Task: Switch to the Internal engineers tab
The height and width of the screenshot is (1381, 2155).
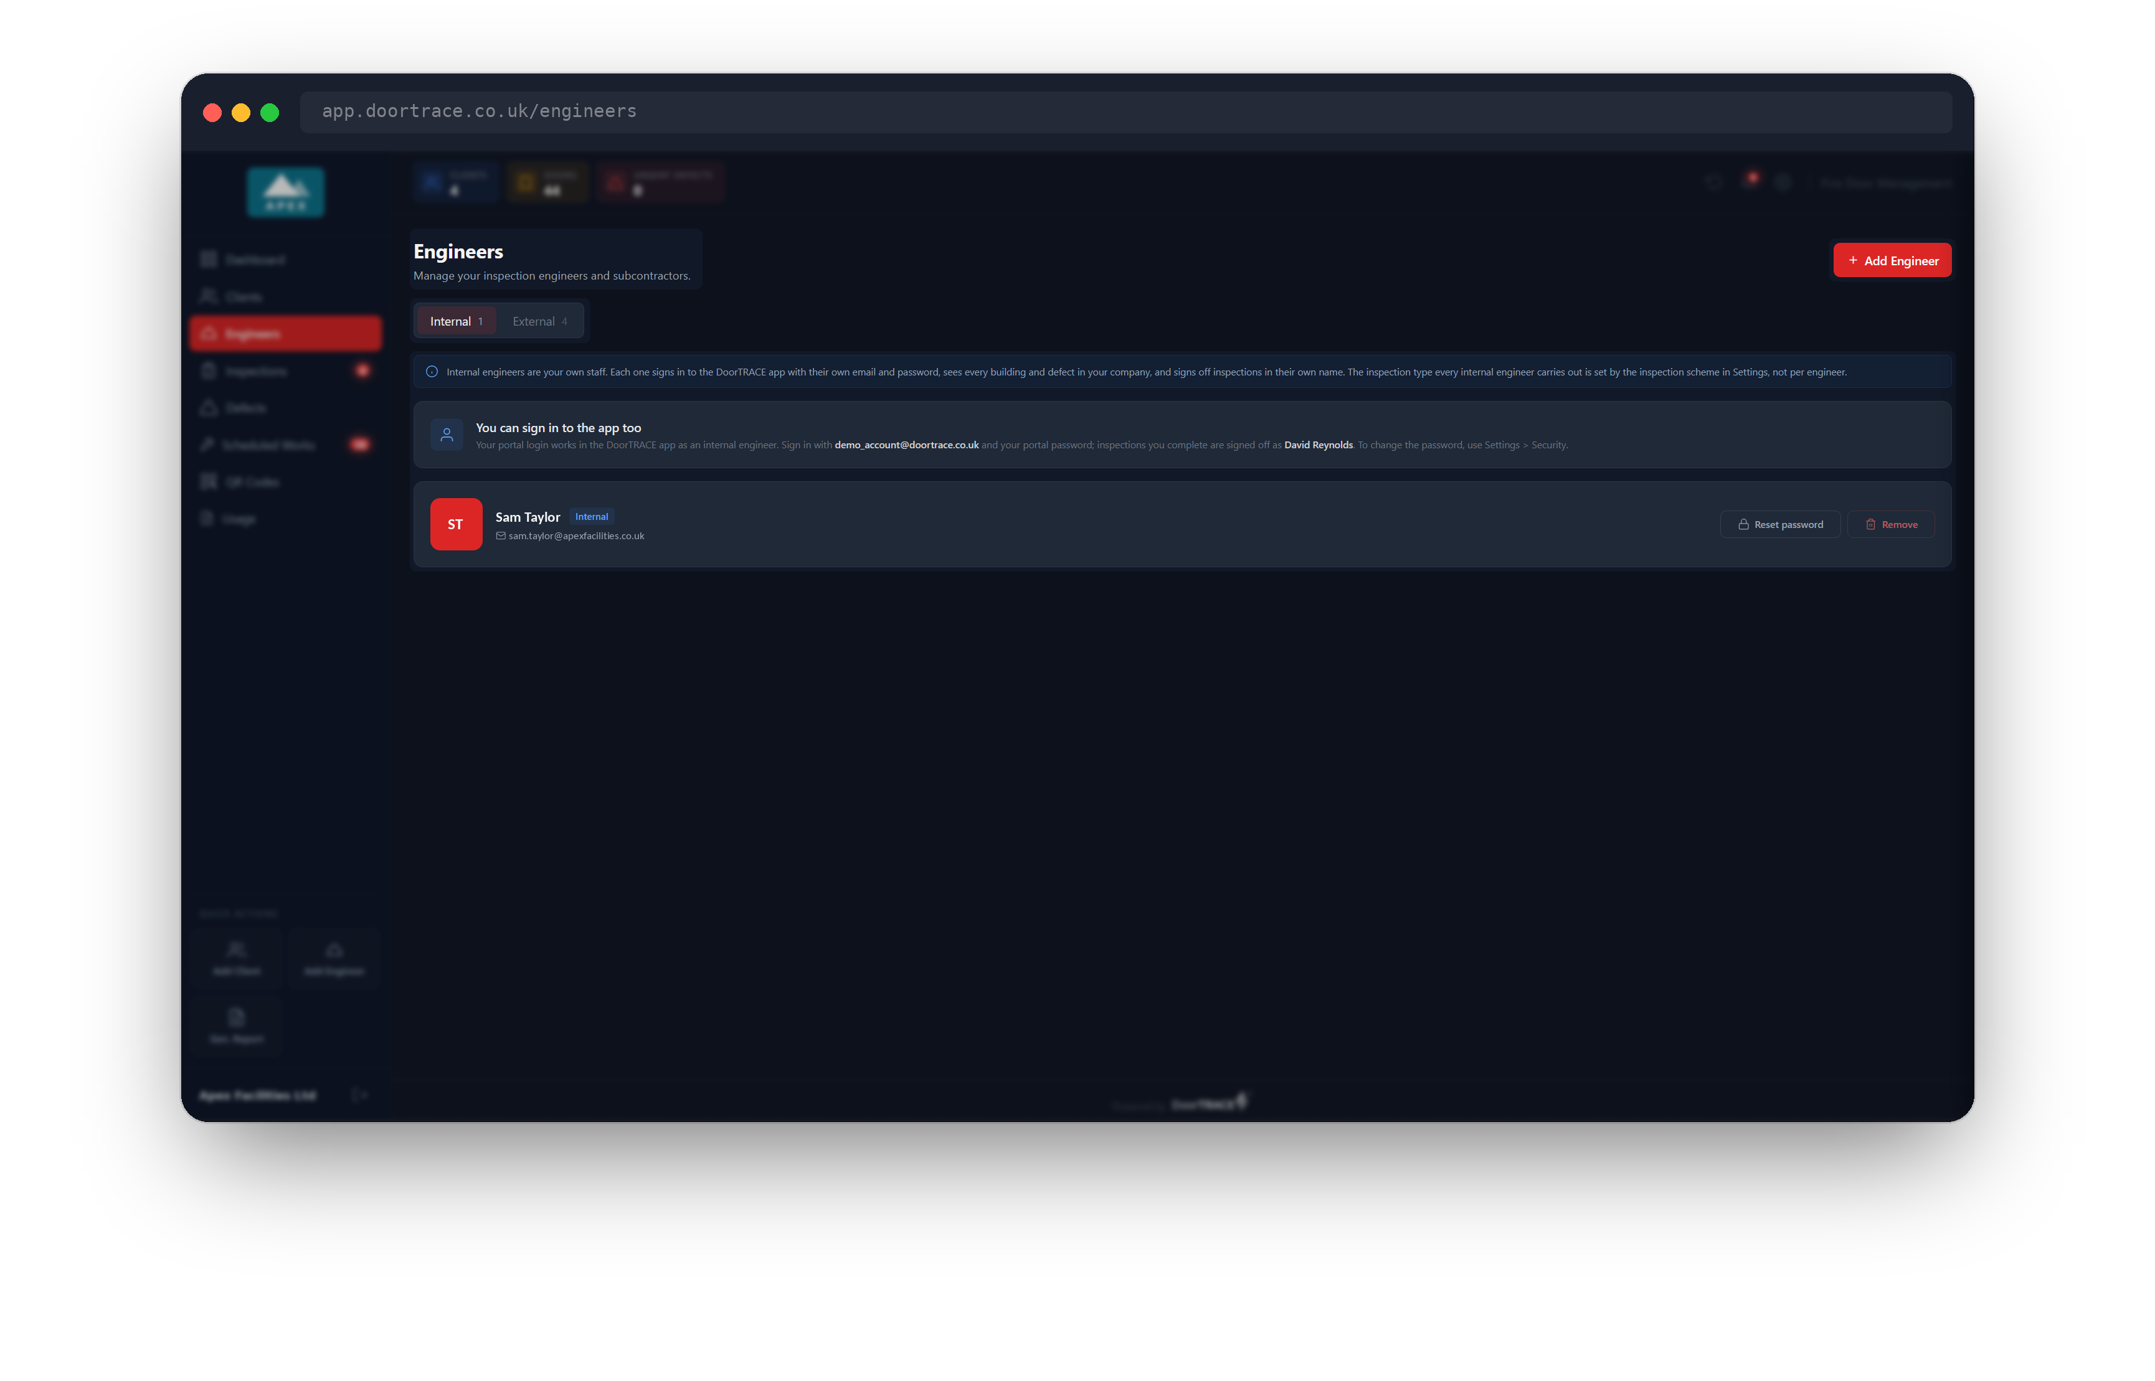Action: click(x=455, y=321)
